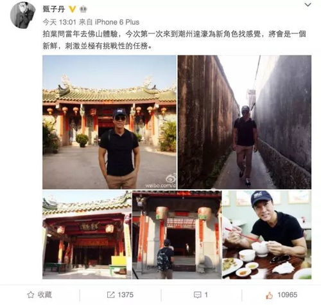Click the post text body
The width and height of the screenshot is (321, 305).
pyautogui.click(x=175, y=40)
